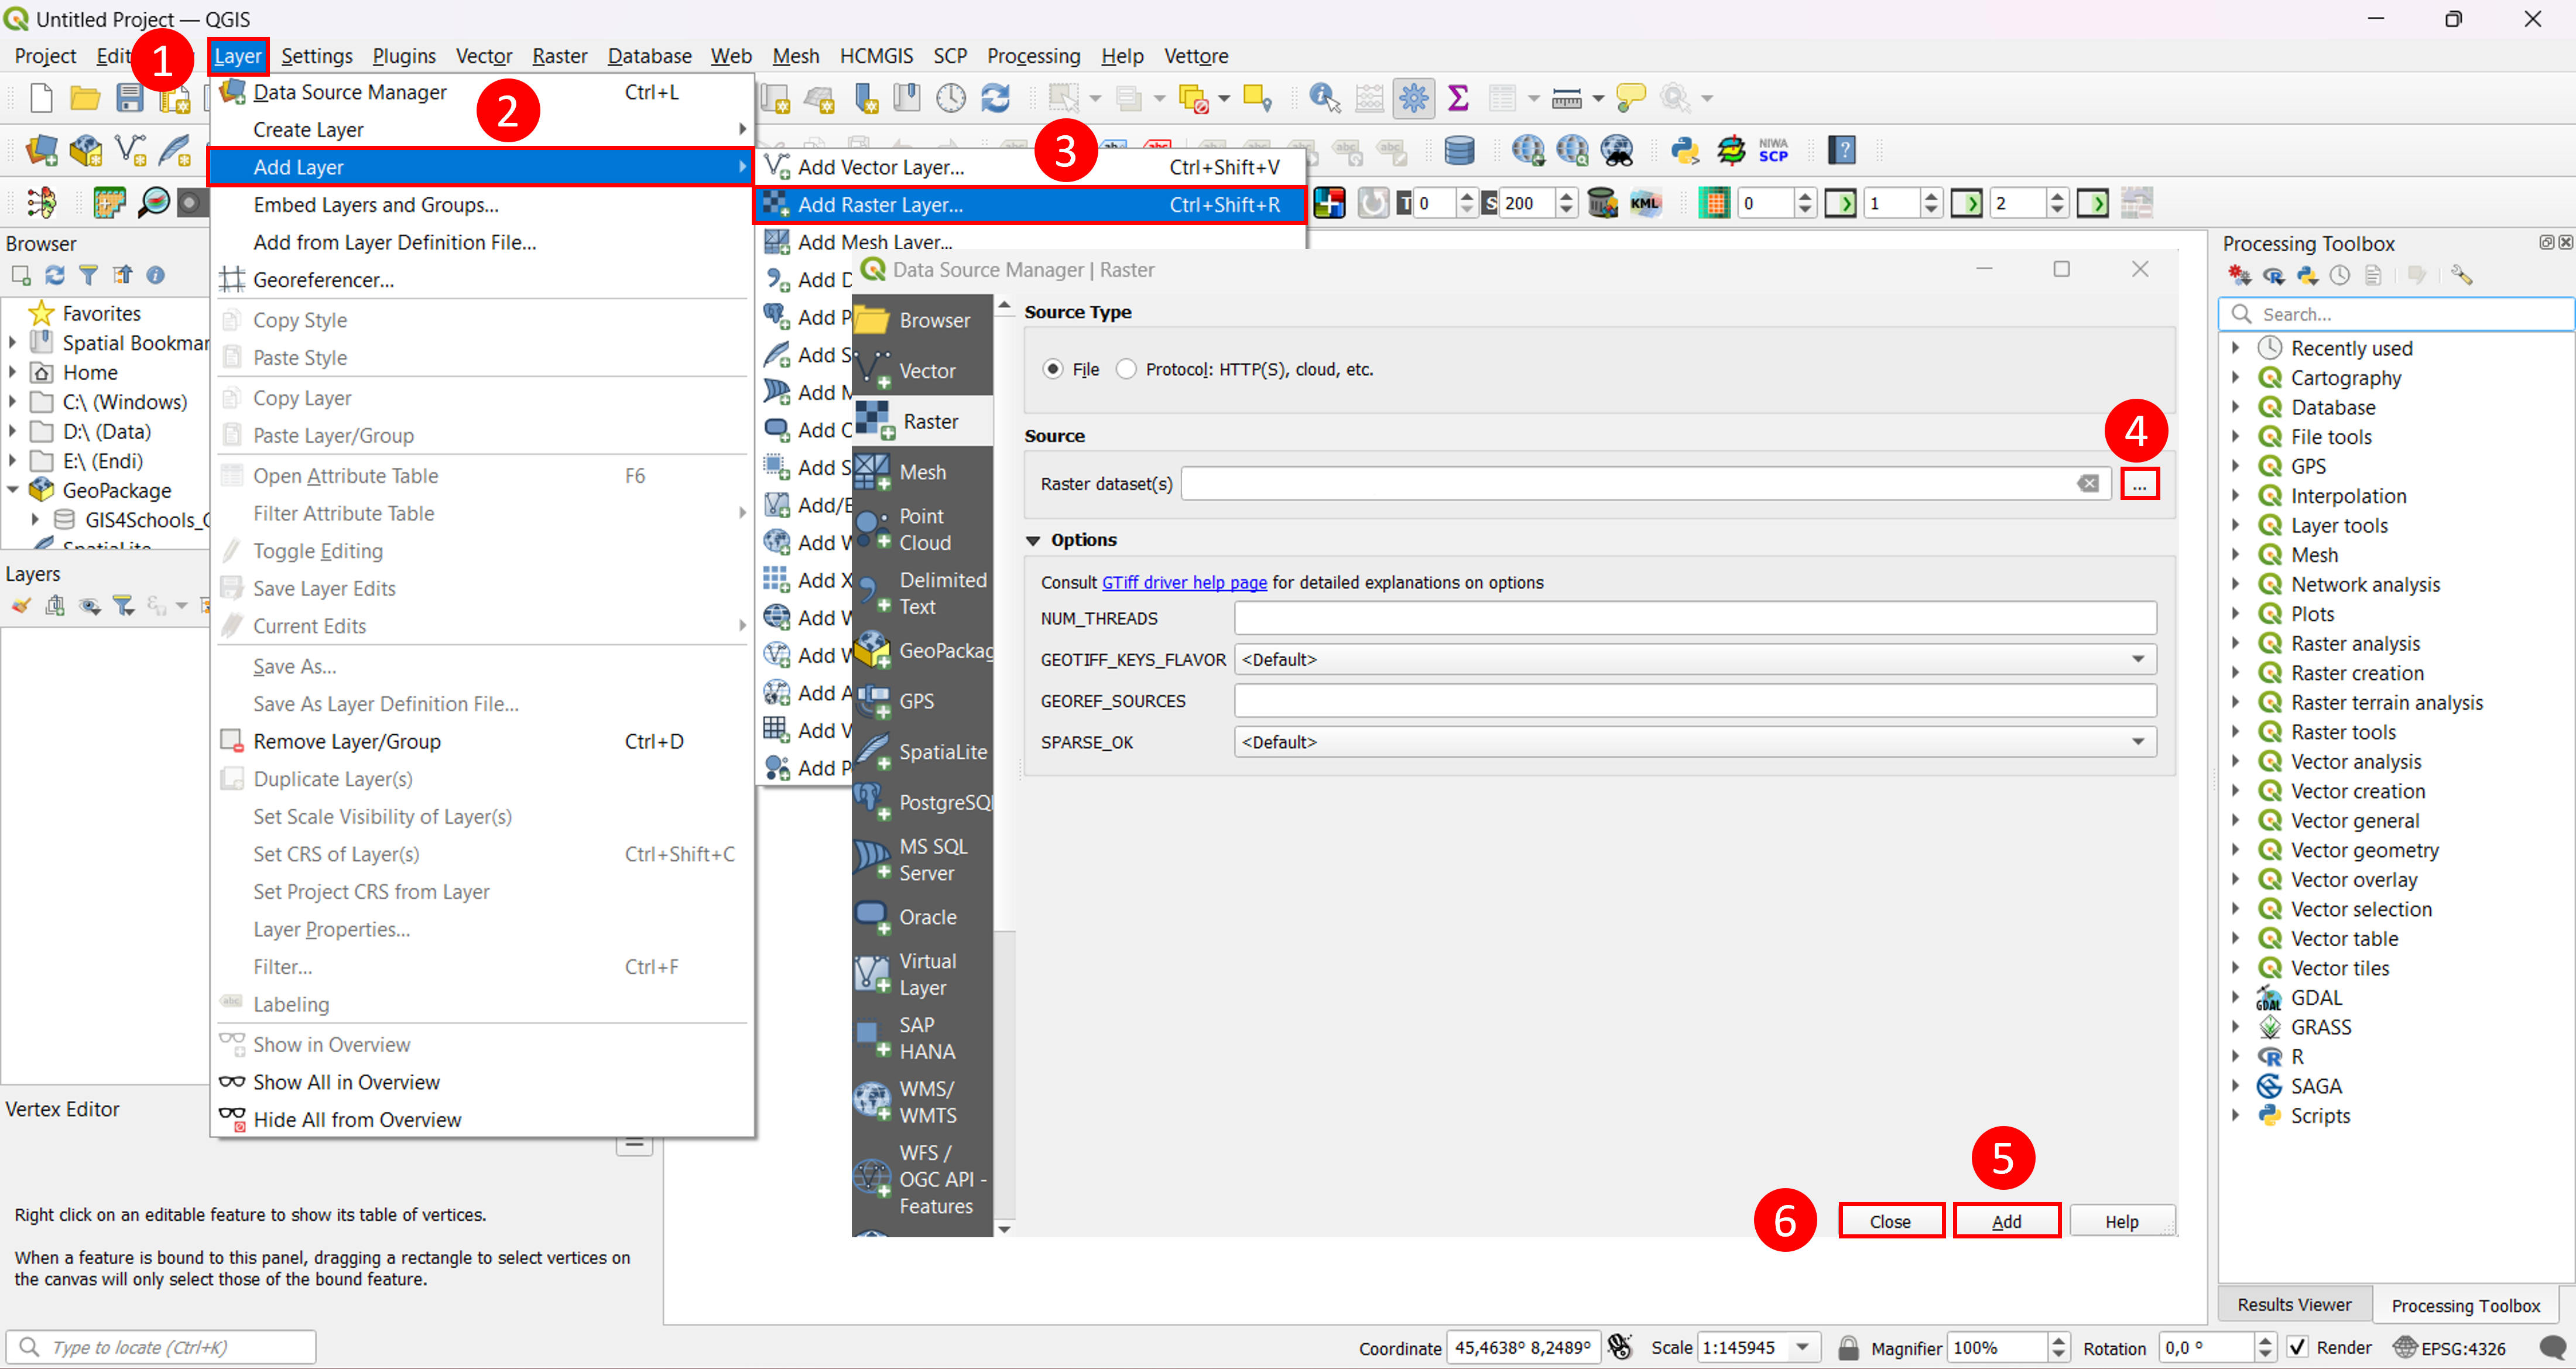Viewport: 2576px width, 1369px height.
Task: Increase the Magnifier spinner value
Action: (2058, 1340)
